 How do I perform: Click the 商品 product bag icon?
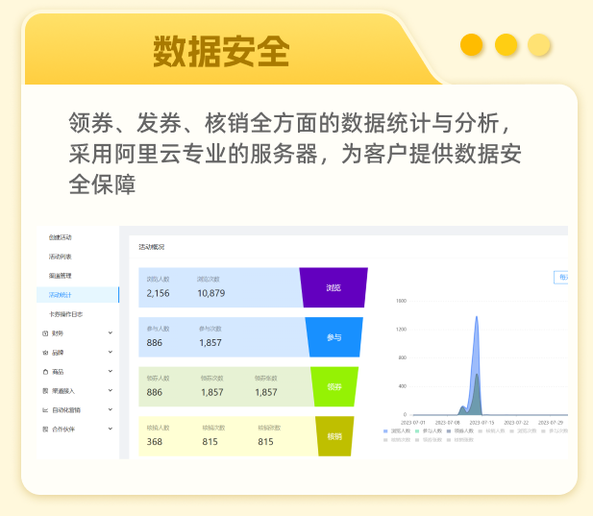pos(45,371)
